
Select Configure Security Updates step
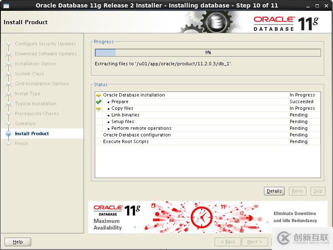(45, 44)
